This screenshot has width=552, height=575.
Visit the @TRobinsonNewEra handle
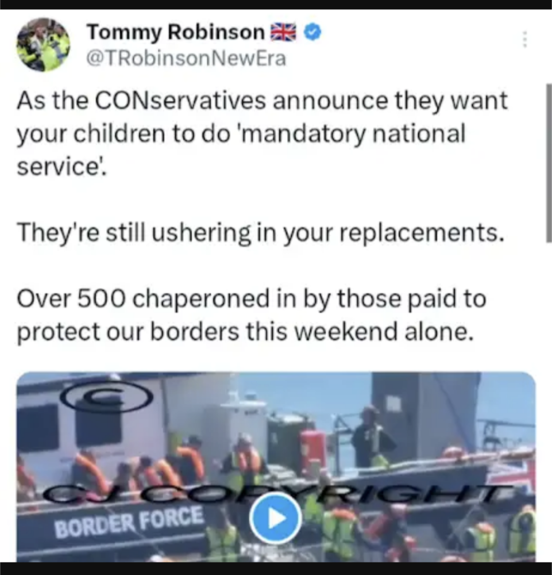(x=186, y=59)
